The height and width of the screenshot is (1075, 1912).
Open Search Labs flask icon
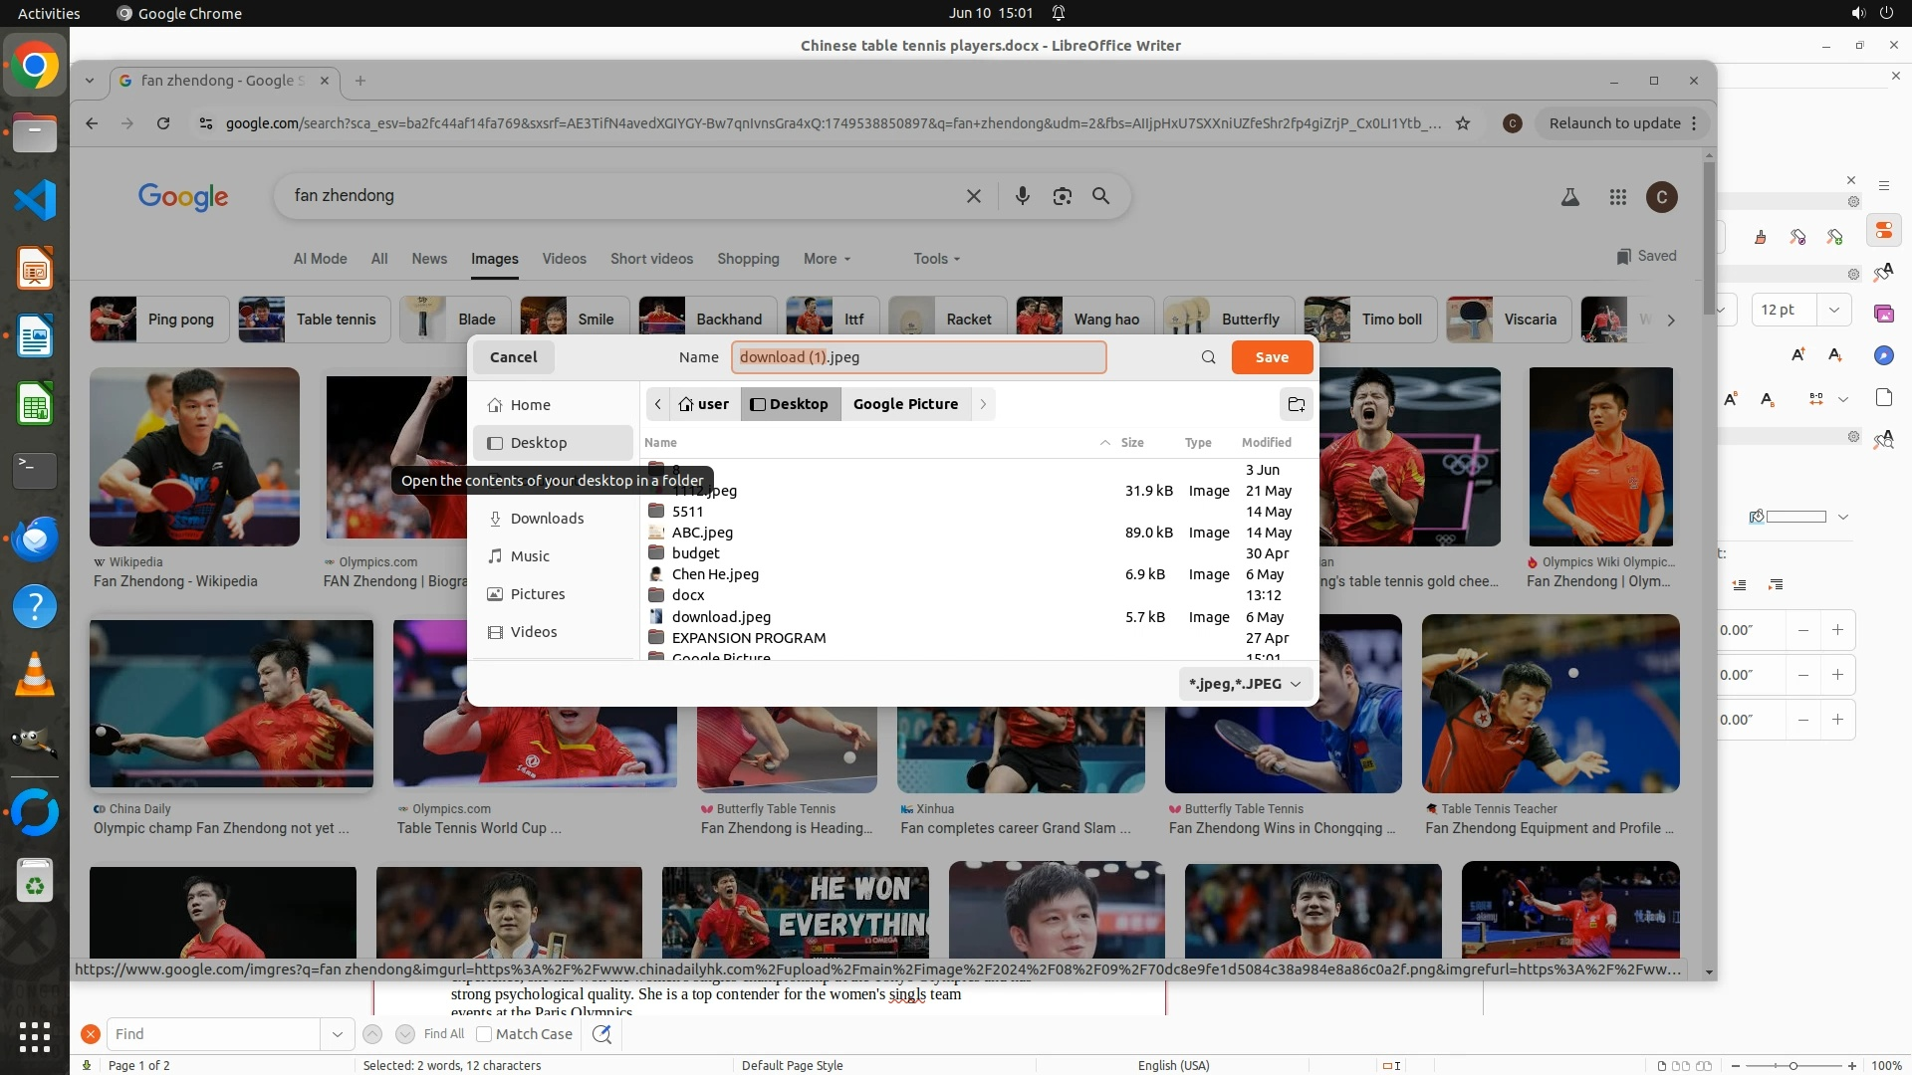click(1569, 197)
